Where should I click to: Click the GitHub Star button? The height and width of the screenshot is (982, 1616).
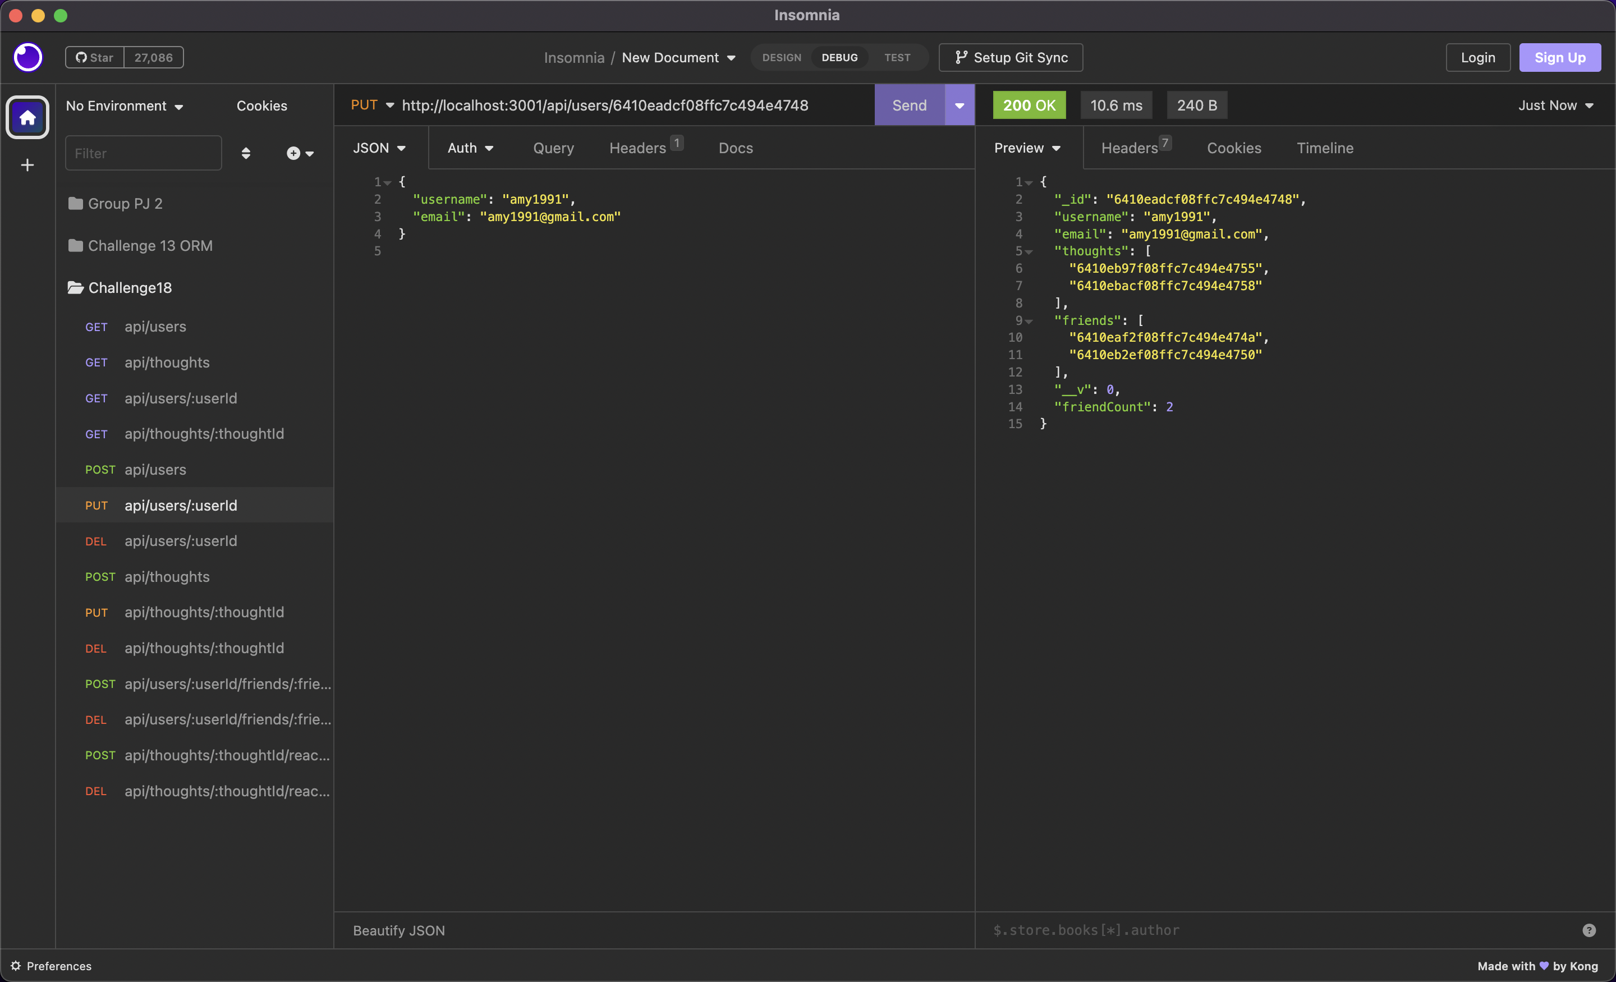click(95, 57)
